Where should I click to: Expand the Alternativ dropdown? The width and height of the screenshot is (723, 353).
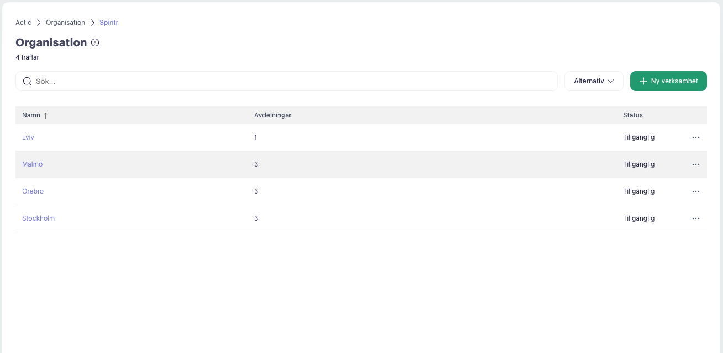coord(594,81)
